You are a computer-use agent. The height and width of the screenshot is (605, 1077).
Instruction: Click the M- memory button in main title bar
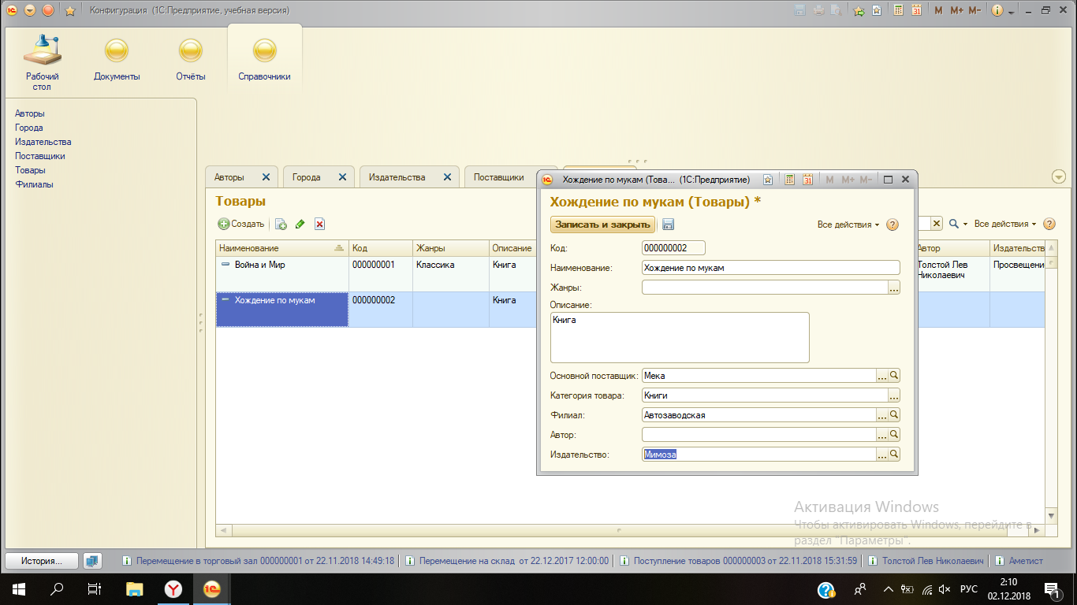tap(975, 11)
